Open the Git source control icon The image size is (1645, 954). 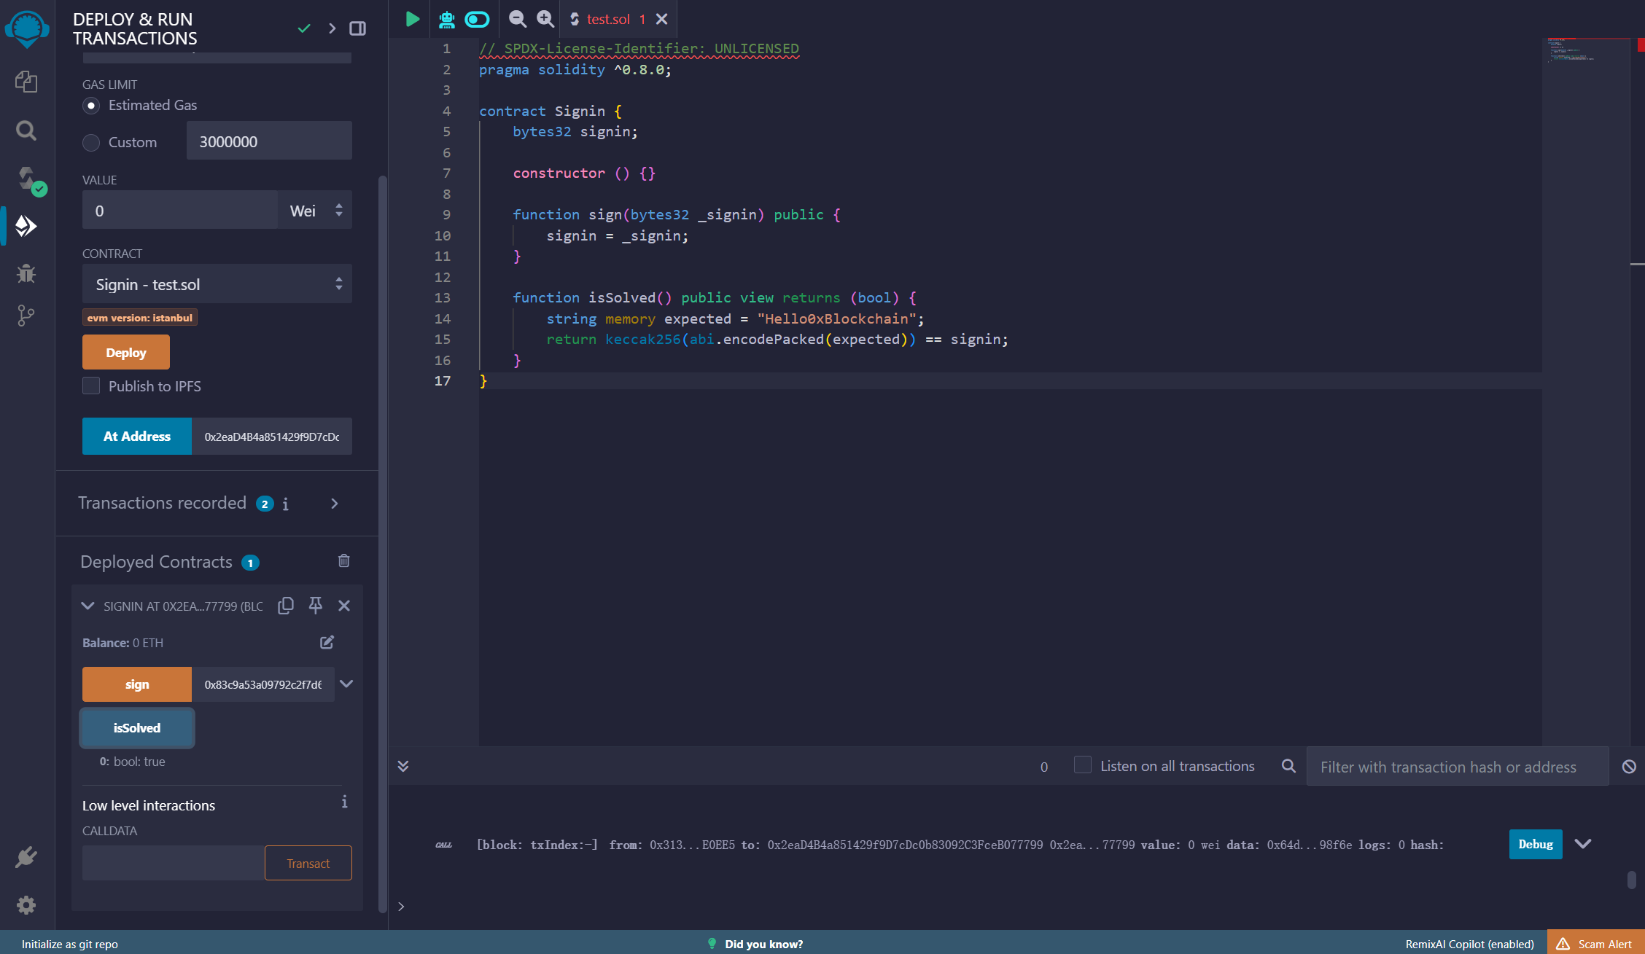[x=26, y=316]
